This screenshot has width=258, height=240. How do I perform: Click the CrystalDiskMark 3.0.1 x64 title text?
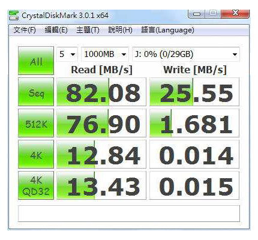coord(65,16)
